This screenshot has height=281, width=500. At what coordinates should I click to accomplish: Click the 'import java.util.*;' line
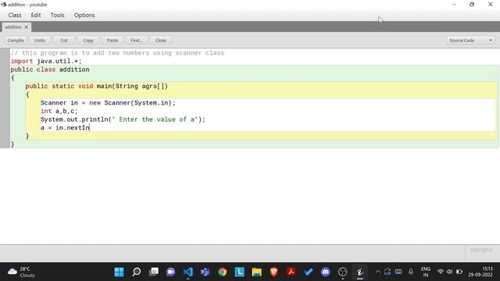coord(46,61)
